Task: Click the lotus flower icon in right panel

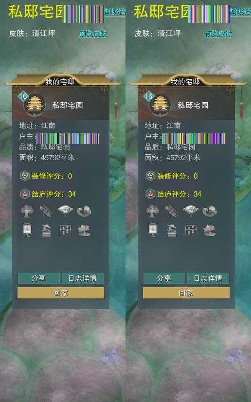Action: [210, 230]
